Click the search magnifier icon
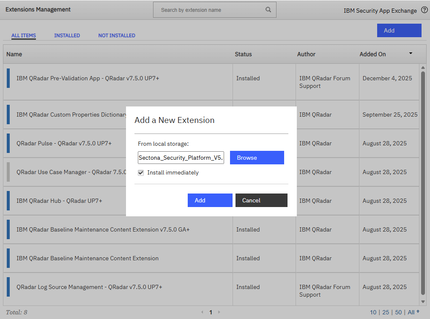430x319 pixels. (268, 9)
